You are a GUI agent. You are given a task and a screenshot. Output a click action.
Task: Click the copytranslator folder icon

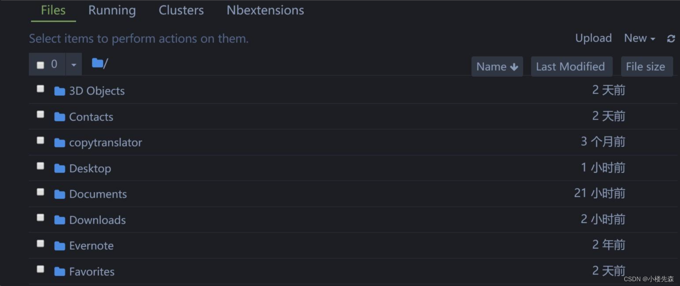(59, 143)
